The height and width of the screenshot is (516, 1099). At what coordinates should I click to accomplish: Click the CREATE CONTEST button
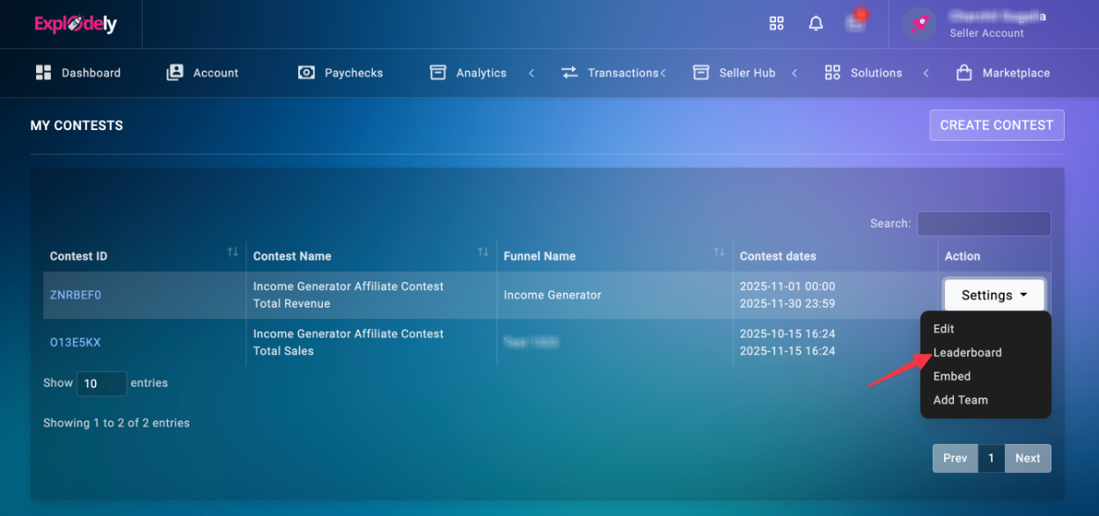click(997, 125)
